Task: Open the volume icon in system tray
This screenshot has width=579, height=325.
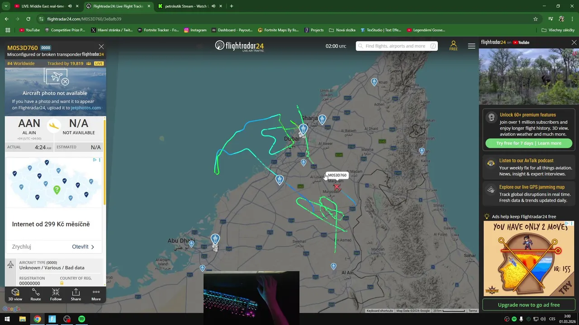Action: point(543,319)
